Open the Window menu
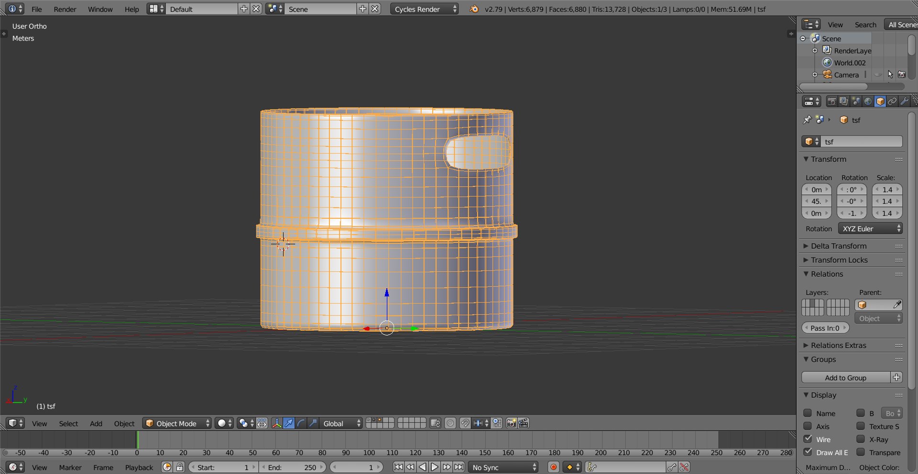 (100, 9)
